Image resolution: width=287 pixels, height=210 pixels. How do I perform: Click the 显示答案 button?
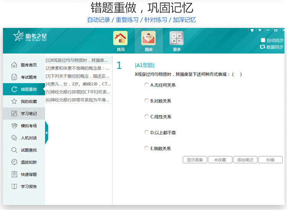tap(195, 160)
